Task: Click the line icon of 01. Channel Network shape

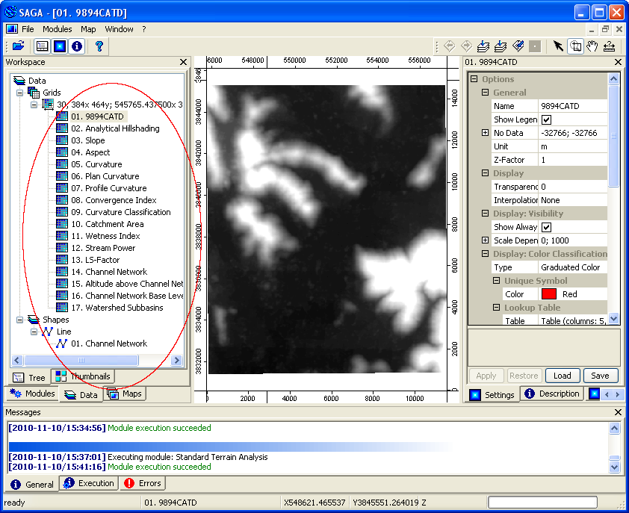Action: pos(61,343)
